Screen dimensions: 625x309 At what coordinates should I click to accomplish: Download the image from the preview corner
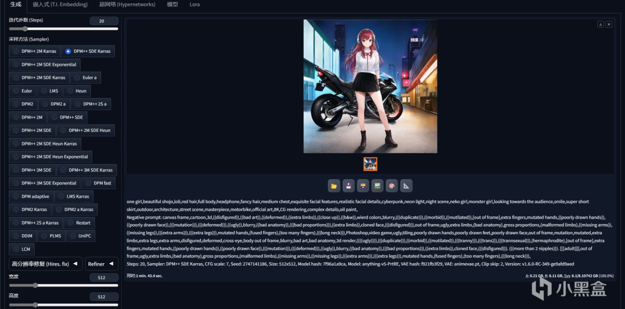[x=601, y=24]
